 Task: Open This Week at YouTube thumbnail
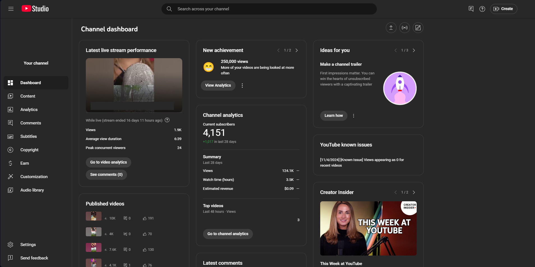tap(368, 228)
